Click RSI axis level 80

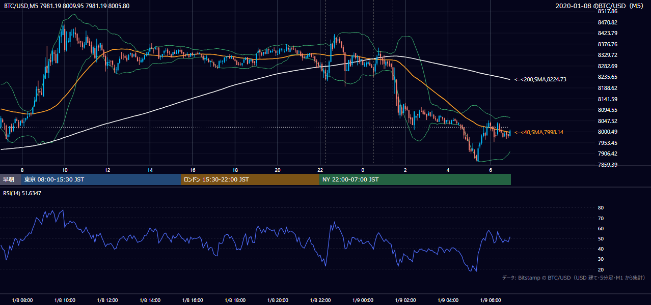[x=601, y=208]
